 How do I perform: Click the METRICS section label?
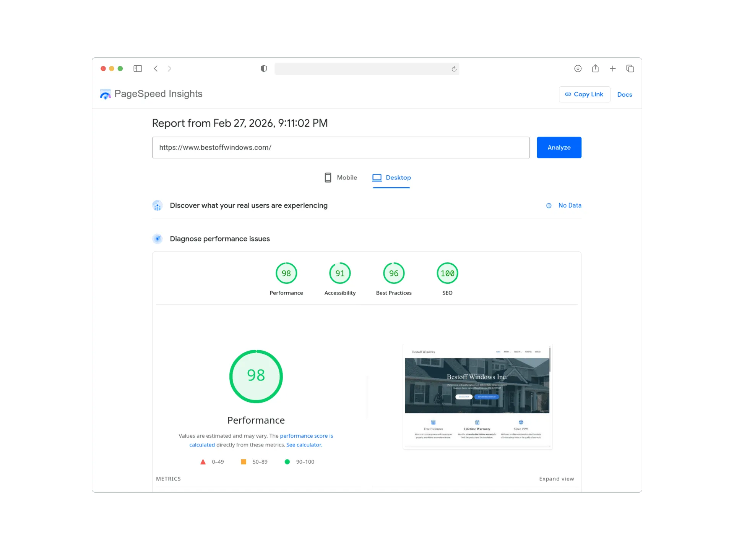168,479
